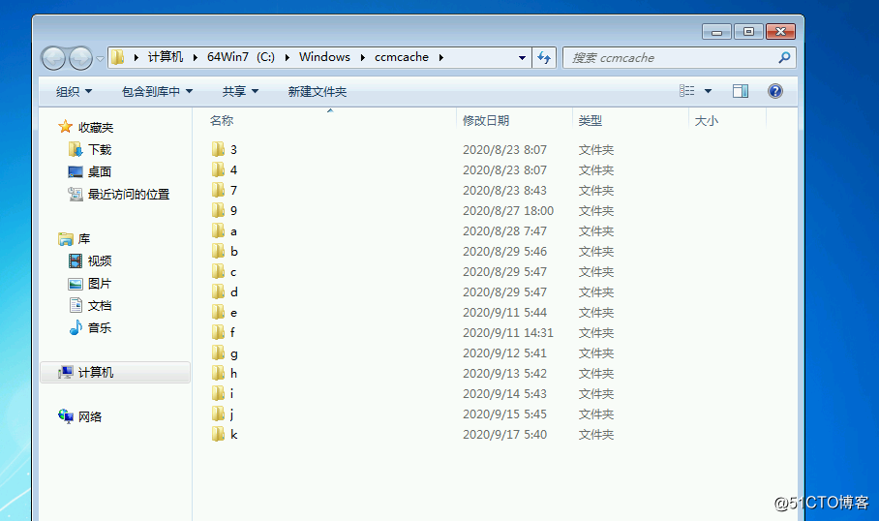Viewport: 879px width, 521px height.
Task: Expand the arrow after Windows breadcrumb
Action: tap(363, 57)
